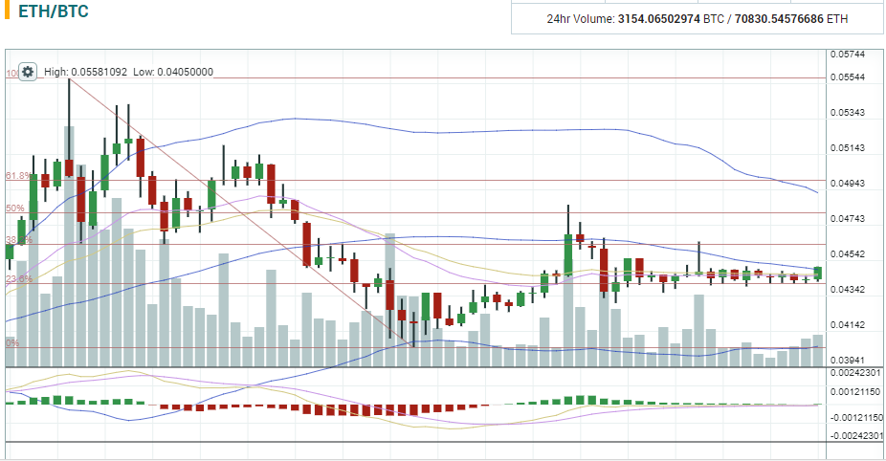Click the 0.03941 price axis label
Screen dimensions: 886x461
click(847, 361)
